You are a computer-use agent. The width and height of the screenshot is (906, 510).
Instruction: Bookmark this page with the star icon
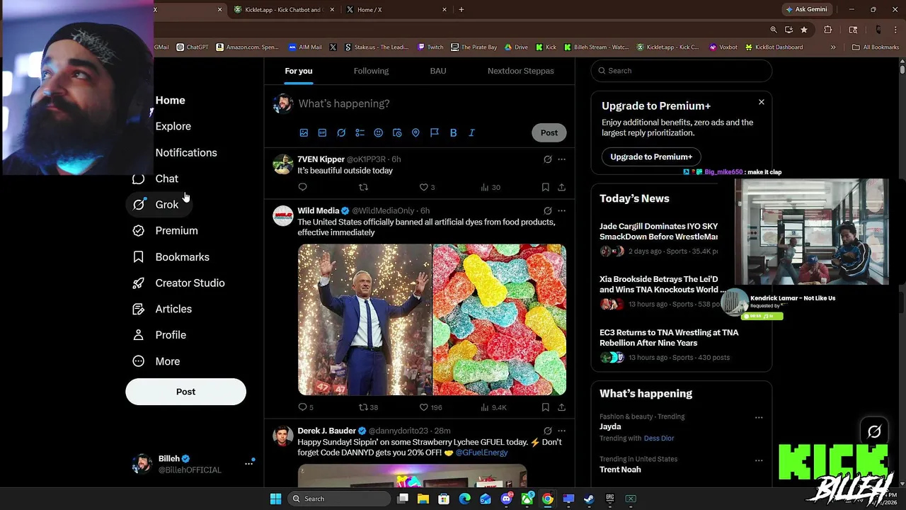click(804, 30)
